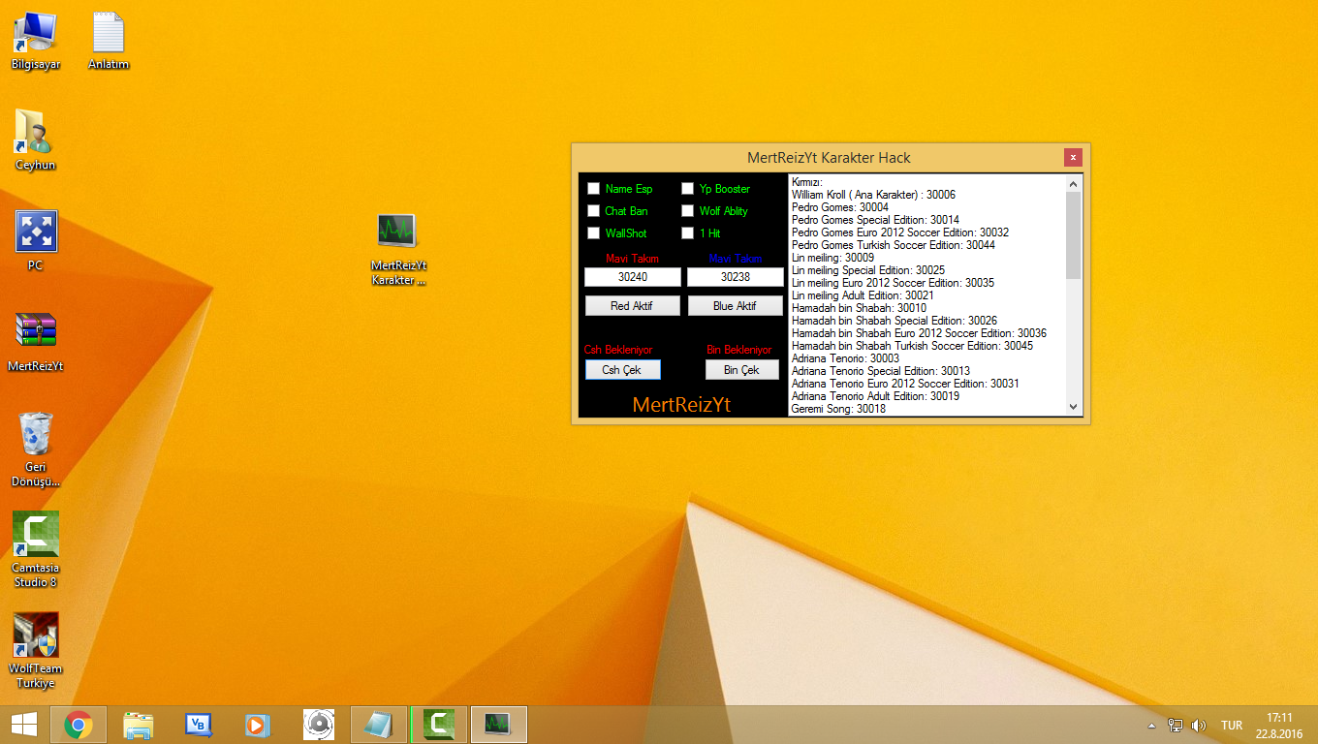Click the character list scrollbar thumb

click(x=1073, y=235)
